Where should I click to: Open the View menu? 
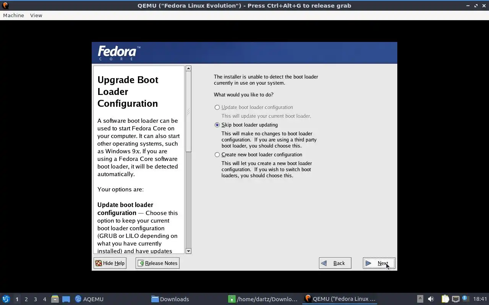pos(36,15)
